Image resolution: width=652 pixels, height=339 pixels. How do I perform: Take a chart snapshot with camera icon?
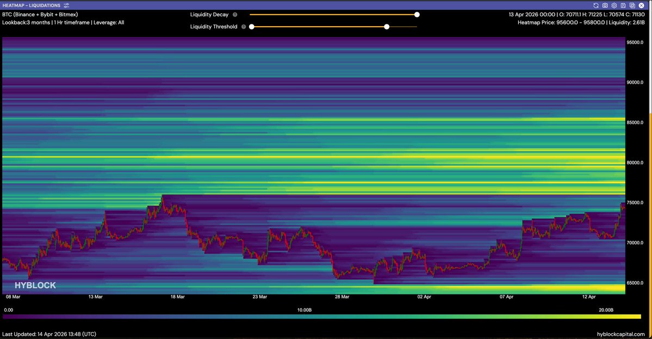[x=605, y=5]
